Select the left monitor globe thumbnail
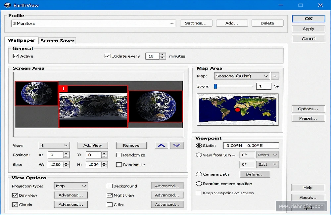Image resolution: width=331 pixels, height=215 pixels. (36, 94)
